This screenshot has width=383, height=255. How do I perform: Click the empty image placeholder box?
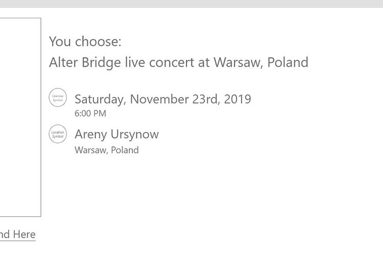pos(20,117)
